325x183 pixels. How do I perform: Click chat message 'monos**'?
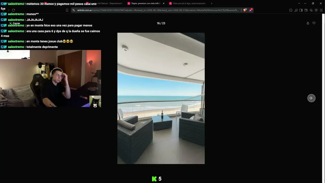click(x=32, y=14)
